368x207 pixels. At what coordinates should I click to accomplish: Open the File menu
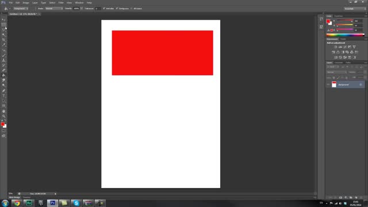click(11, 2)
